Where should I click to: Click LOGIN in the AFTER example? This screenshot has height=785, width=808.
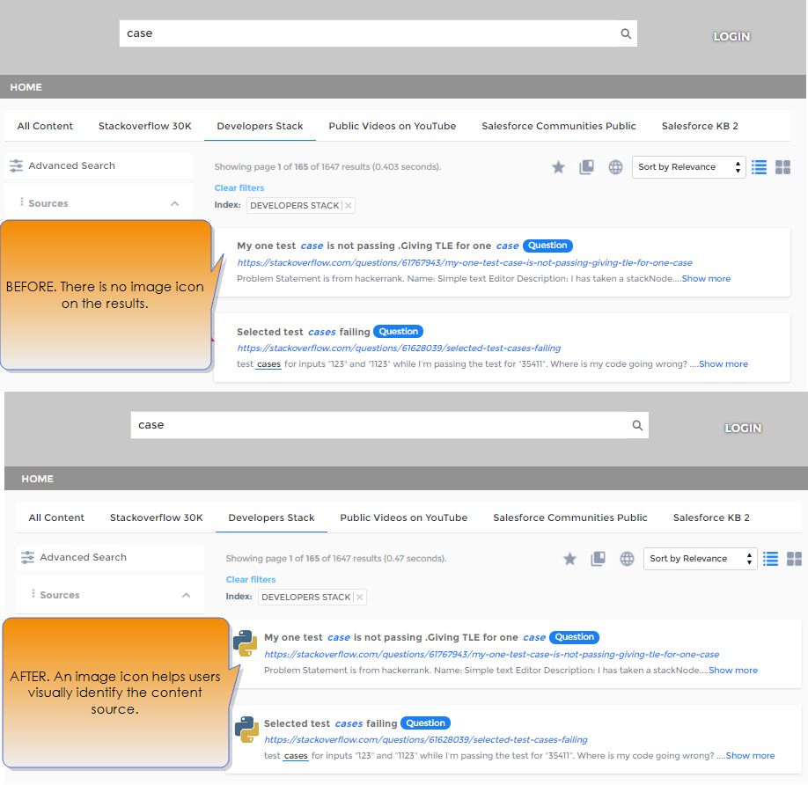pyautogui.click(x=743, y=429)
